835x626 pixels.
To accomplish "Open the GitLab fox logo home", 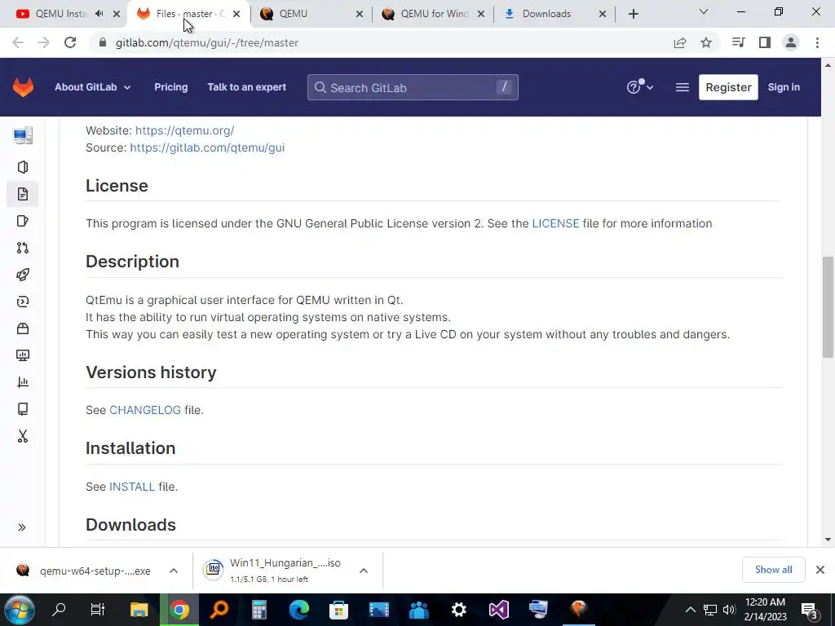I will (x=23, y=86).
